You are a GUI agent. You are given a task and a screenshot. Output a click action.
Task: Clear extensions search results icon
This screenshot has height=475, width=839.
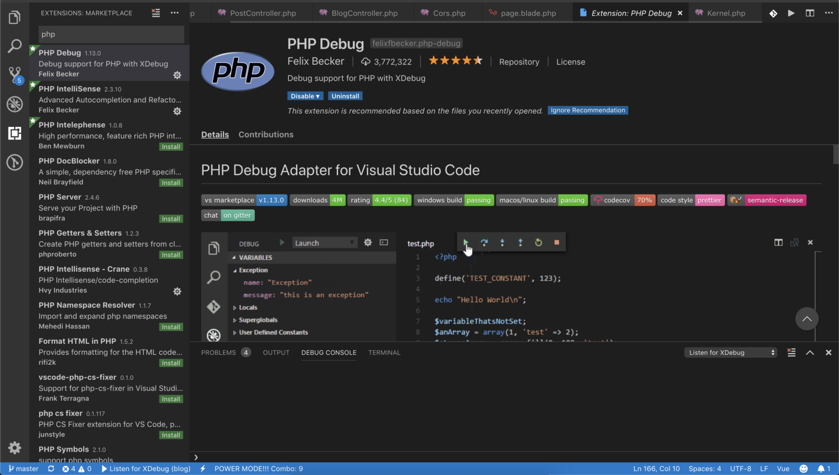pos(156,13)
